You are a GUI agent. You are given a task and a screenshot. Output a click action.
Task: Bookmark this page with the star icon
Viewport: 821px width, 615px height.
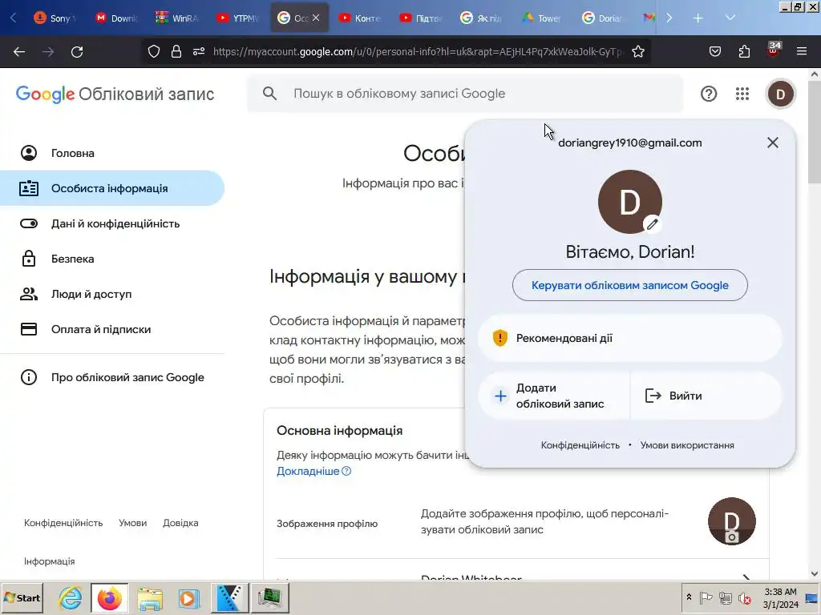pos(637,52)
